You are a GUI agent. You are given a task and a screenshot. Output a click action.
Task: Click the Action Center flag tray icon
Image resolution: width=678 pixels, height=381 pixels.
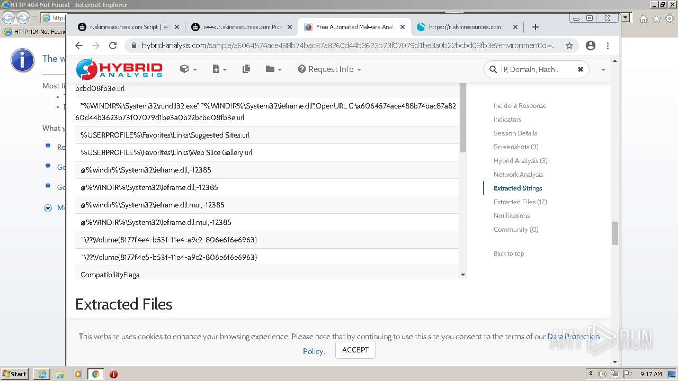[627, 374]
